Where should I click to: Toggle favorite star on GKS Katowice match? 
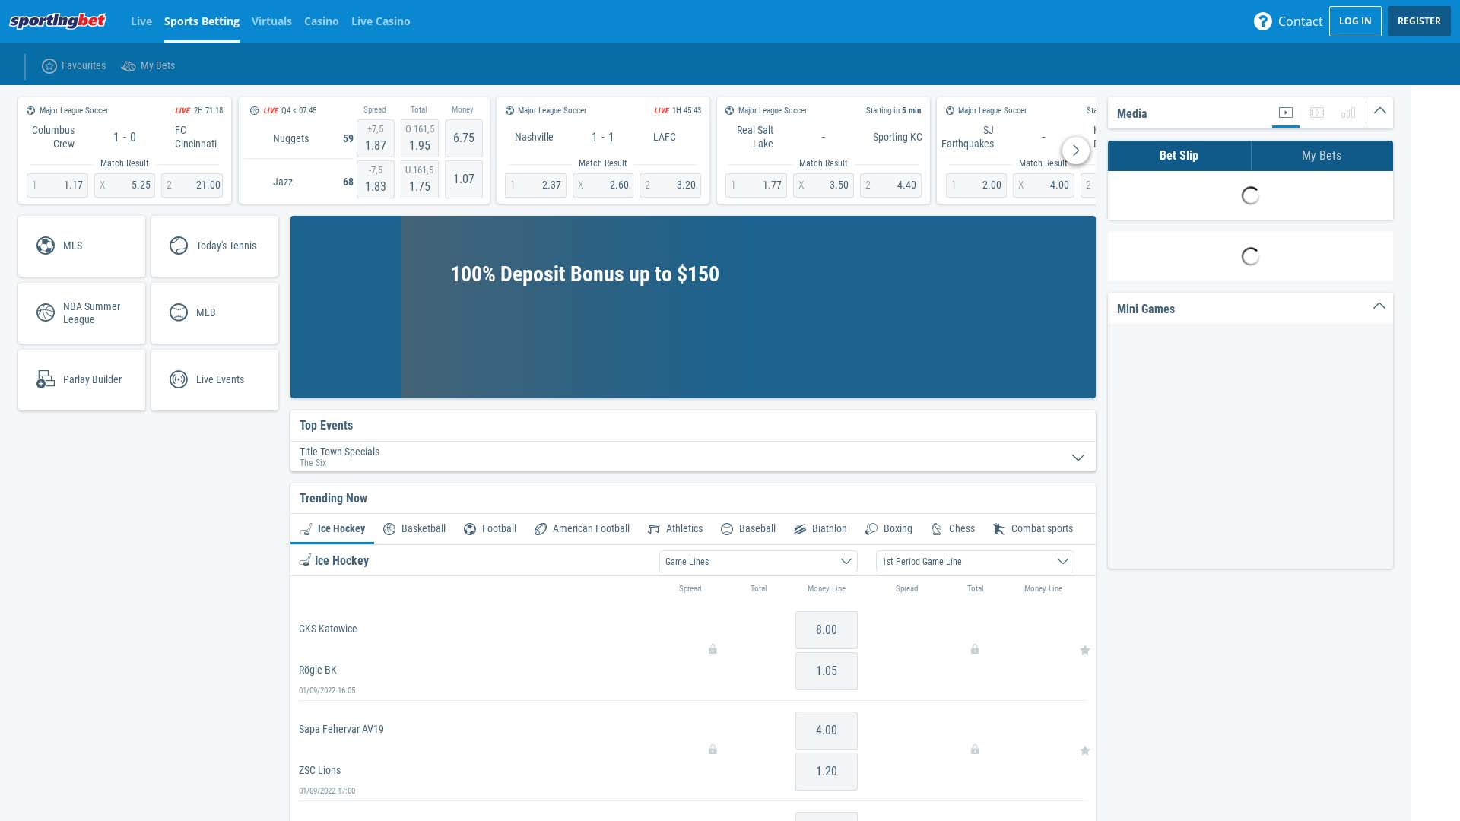pyautogui.click(x=1085, y=650)
